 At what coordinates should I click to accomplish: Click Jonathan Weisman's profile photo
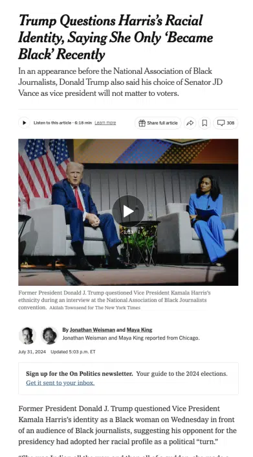[27, 336]
